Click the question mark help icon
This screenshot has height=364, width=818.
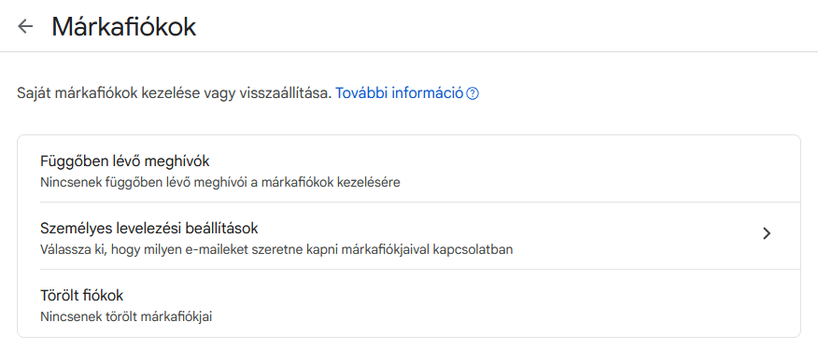click(x=472, y=94)
